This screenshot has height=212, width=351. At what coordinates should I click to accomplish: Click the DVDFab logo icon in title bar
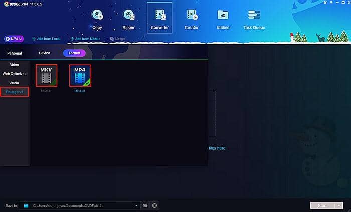pyautogui.click(x=6, y=4)
